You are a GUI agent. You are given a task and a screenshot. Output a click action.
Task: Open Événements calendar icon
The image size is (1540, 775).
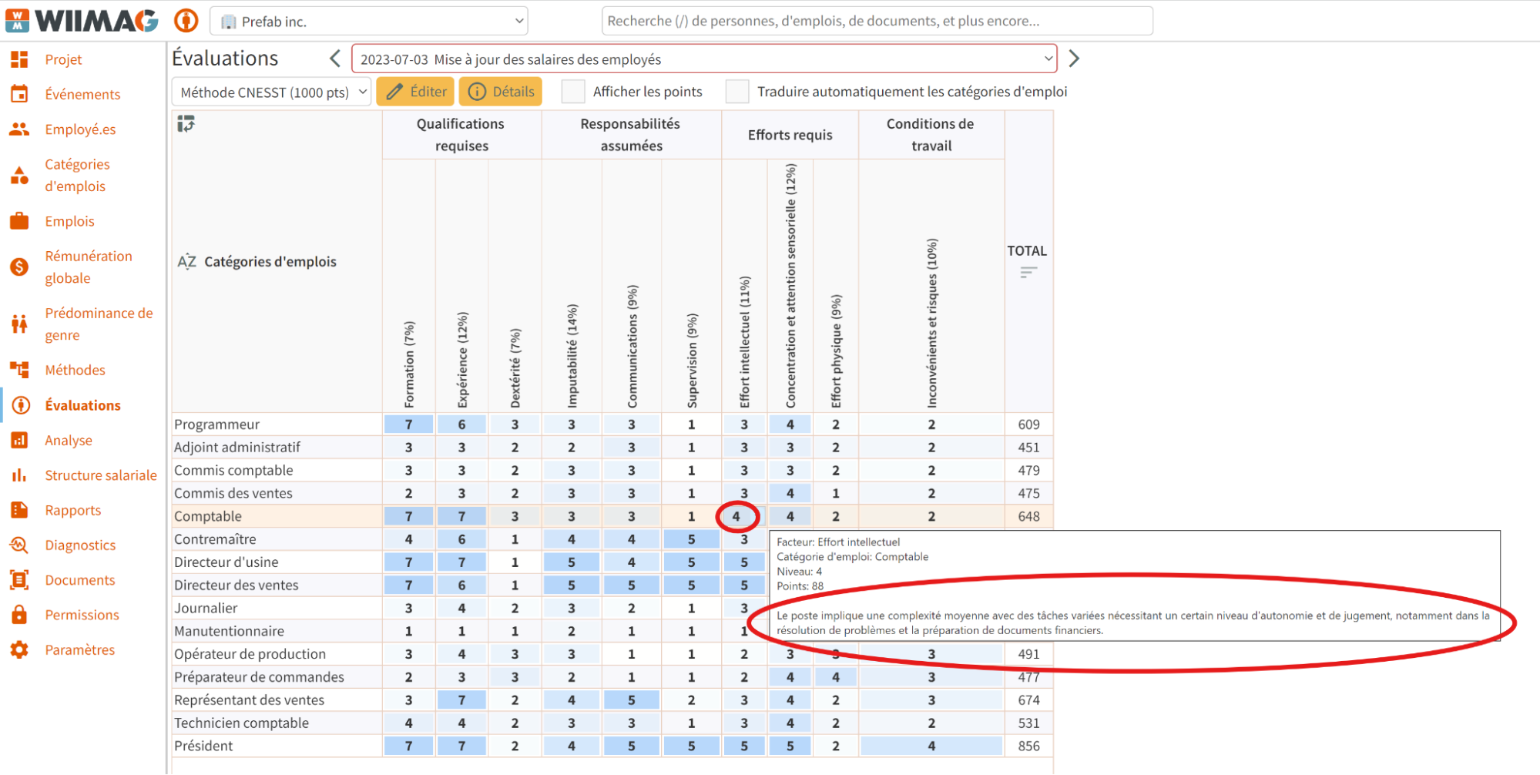[19, 94]
